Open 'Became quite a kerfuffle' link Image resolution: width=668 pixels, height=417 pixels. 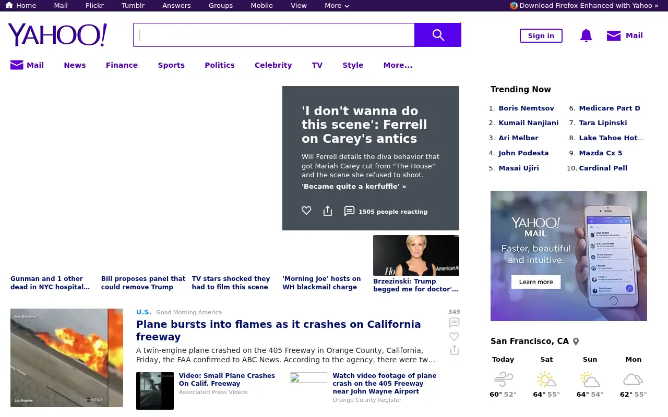tap(354, 187)
